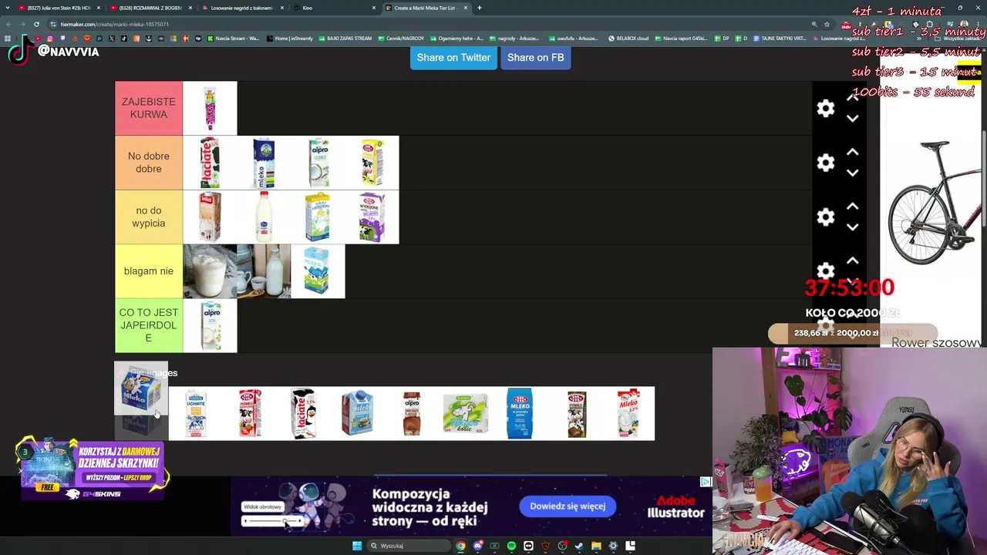Pick the Uchate milk carton from image pool
987x555 pixels.
[x=196, y=414]
